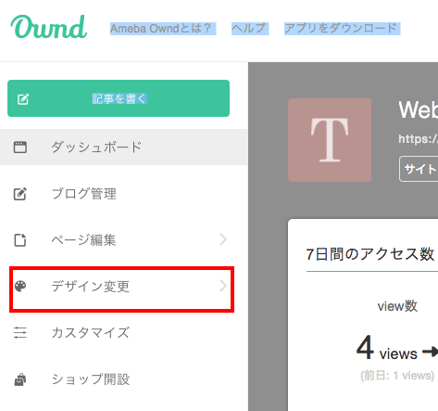The width and height of the screenshot is (438, 411).
Task: Click the pink T site thumbnail
Action: click(x=330, y=140)
